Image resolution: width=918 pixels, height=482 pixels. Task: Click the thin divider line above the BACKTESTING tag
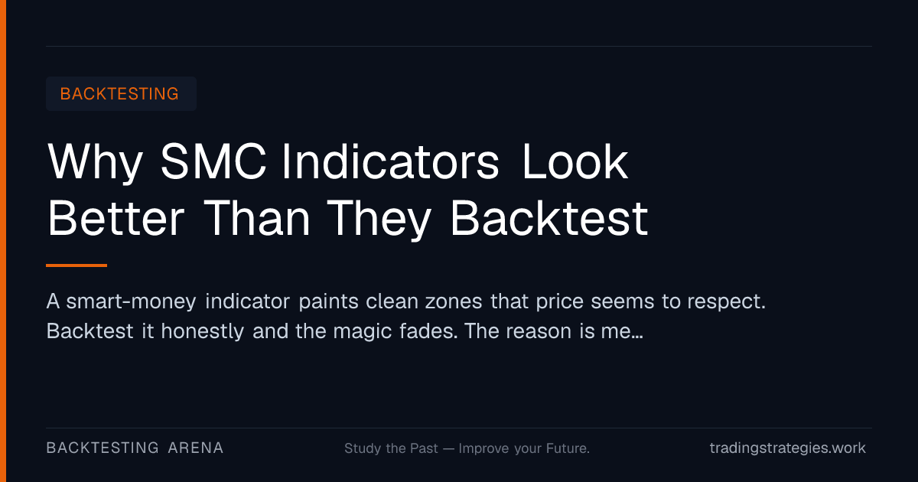click(459, 46)
